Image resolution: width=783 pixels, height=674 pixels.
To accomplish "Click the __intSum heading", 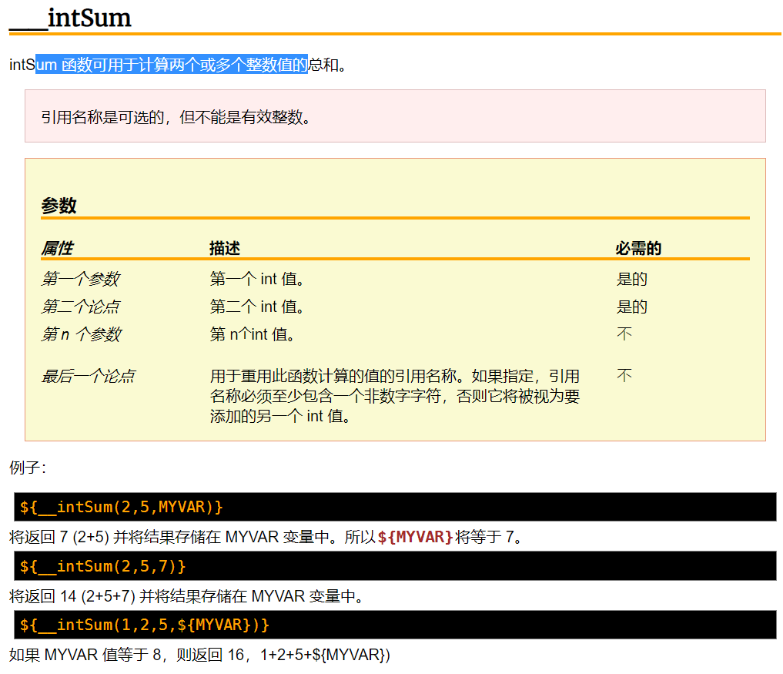I will coord(70,18).
